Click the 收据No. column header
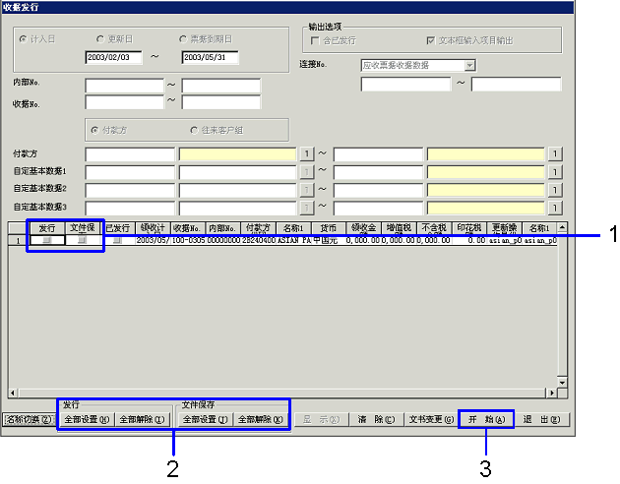The width and height of the screenshot is (620, 484). (186, 228)
